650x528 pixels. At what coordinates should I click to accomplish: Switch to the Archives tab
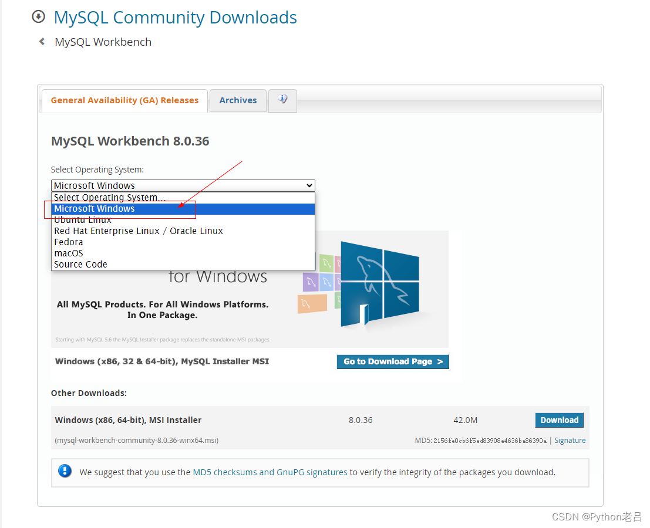(238, 101)
